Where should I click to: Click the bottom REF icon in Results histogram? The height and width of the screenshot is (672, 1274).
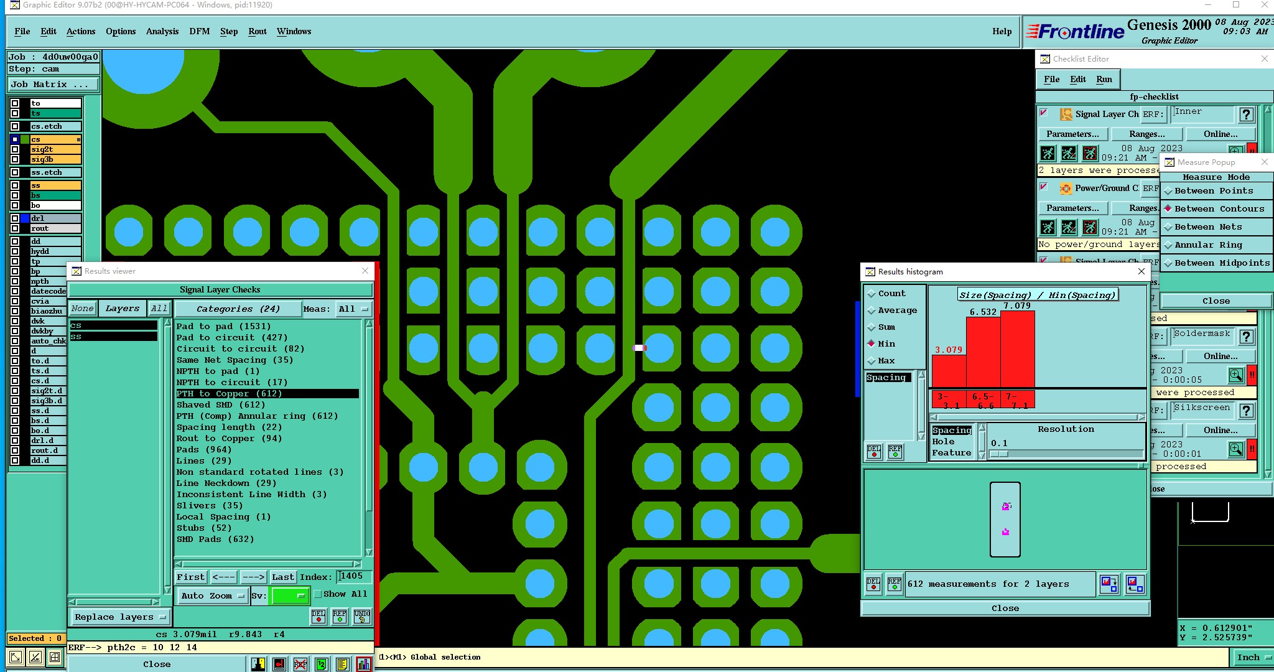[x=895, y=584]
